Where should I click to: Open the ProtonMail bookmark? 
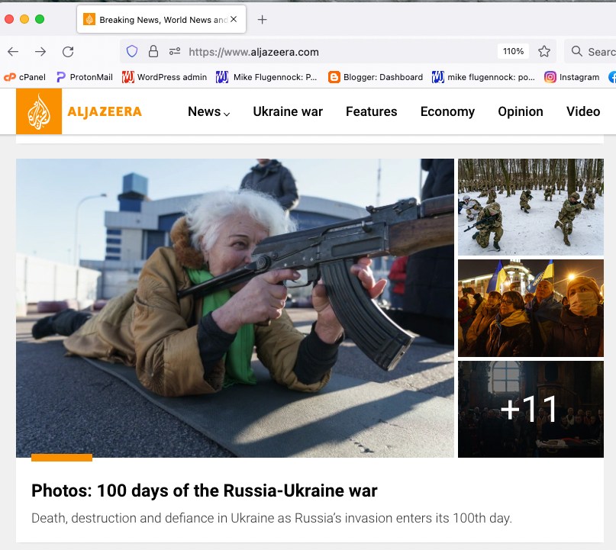click(85, 77)
